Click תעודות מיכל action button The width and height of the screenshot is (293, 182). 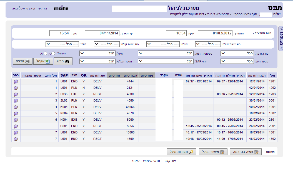(x=182, y=152)
